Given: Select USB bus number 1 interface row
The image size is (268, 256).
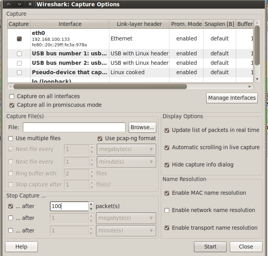Looking at the screenshot, I should click(x=130, y=54).
